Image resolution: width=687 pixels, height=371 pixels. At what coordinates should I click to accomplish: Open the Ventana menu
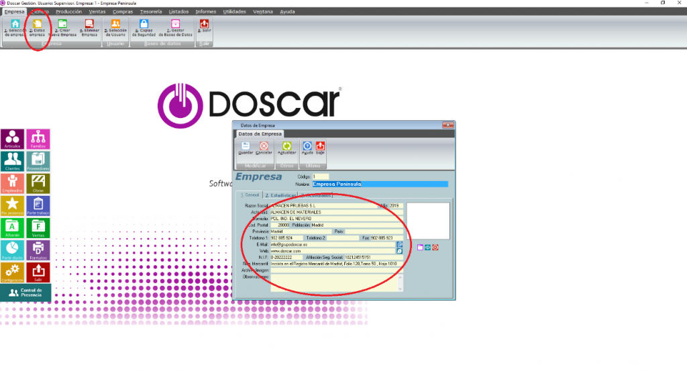pyautogui.click(x=263, y=12)
